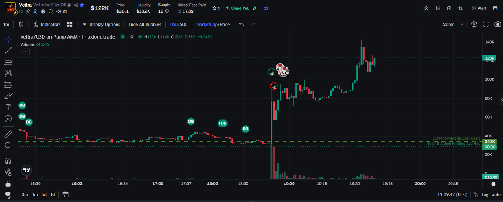This screenshot has height=202, width=503.
Task: Select the Text annotation tool
Action: tap(8, 107)
